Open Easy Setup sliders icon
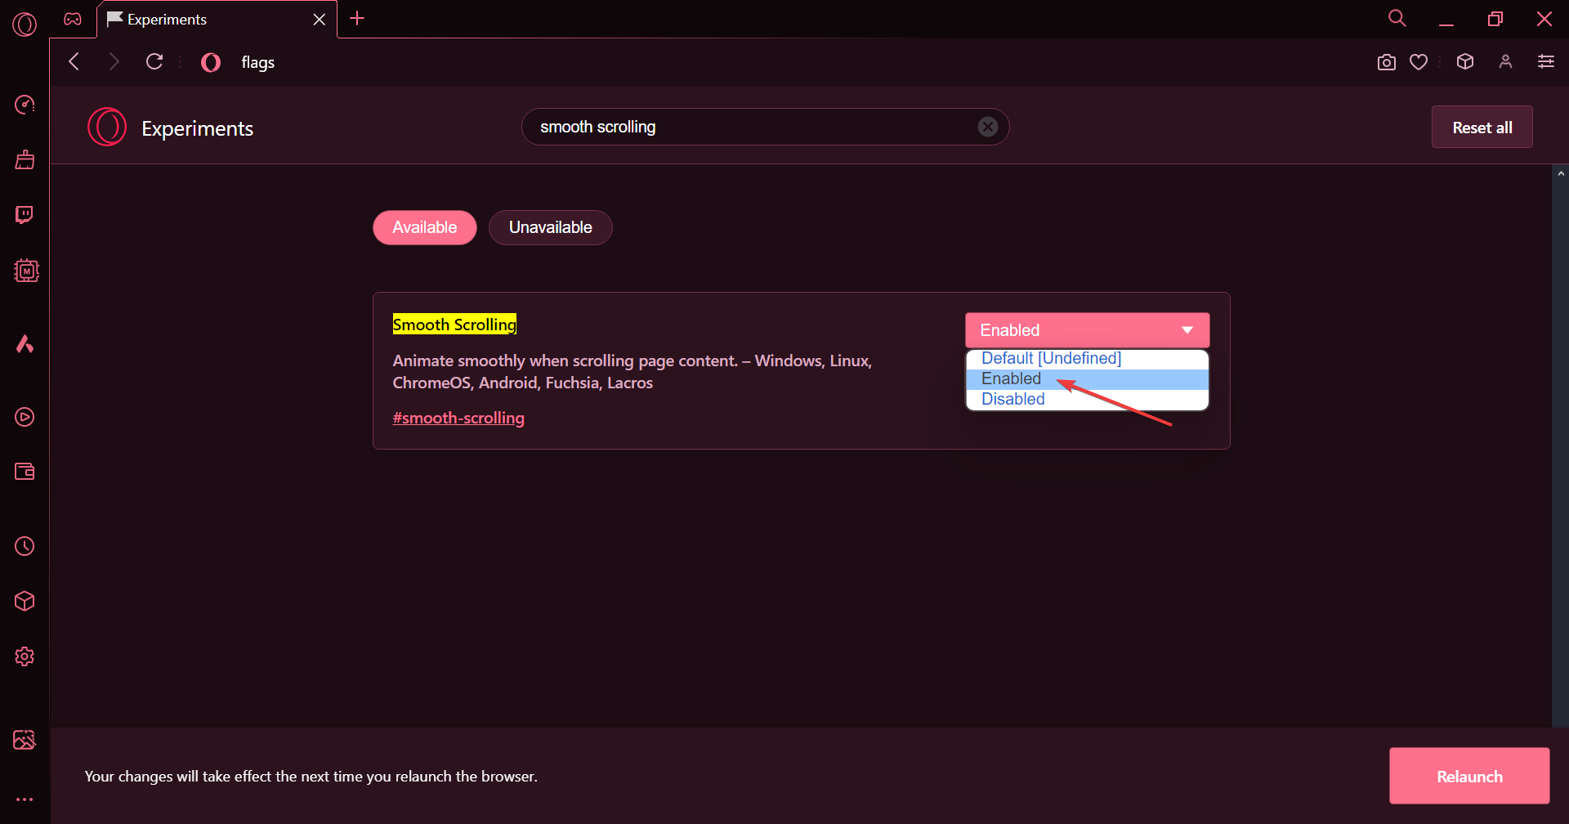 1546,61
